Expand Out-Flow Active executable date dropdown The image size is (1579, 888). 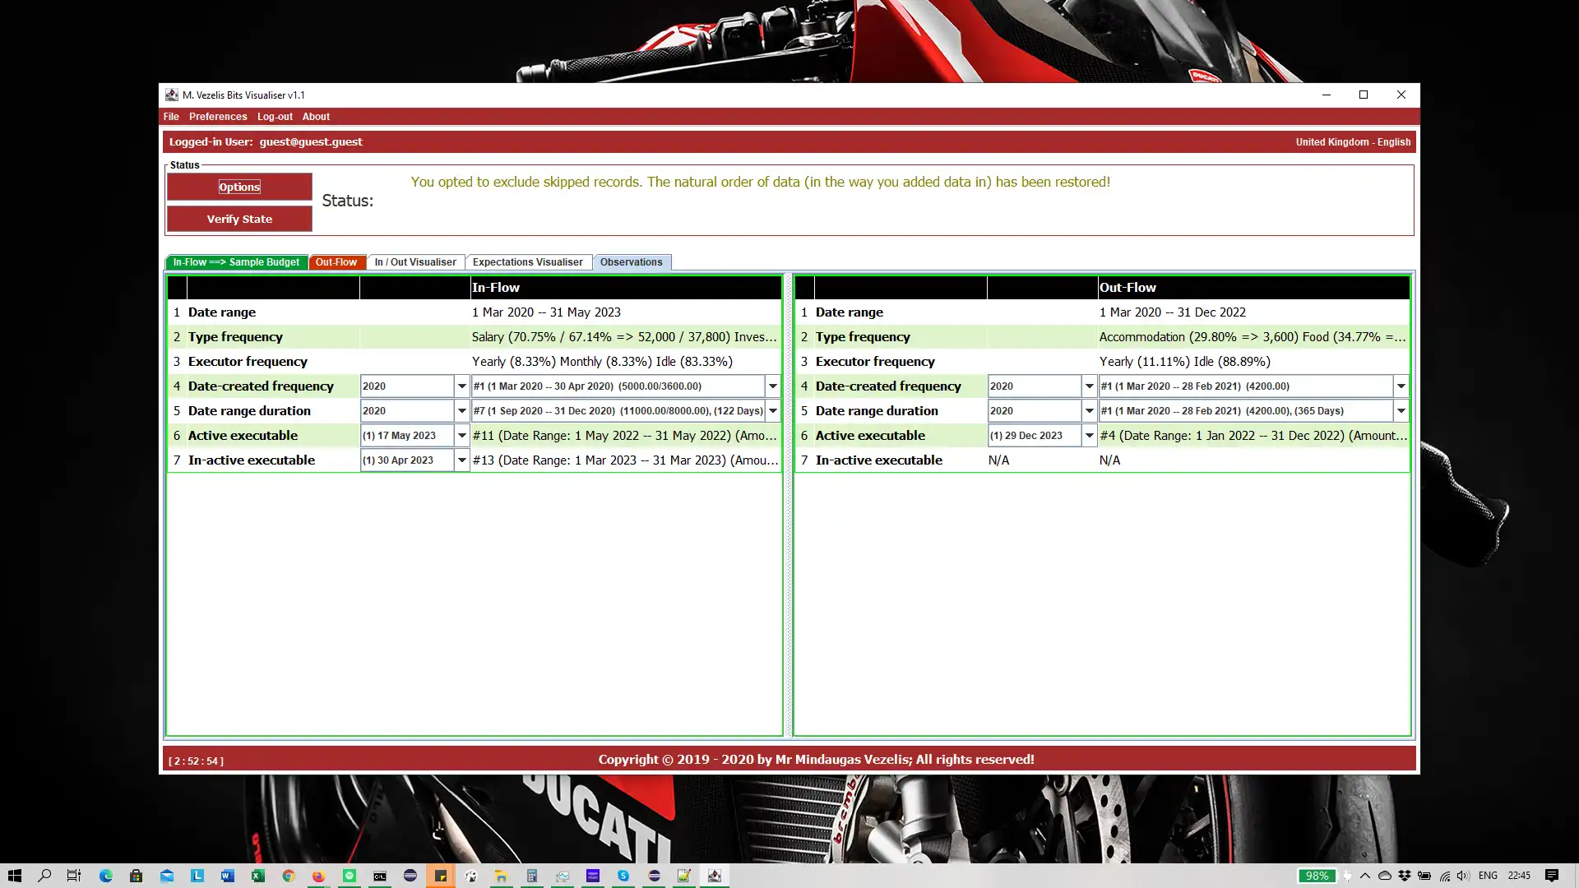click(x=1089, y=436)
